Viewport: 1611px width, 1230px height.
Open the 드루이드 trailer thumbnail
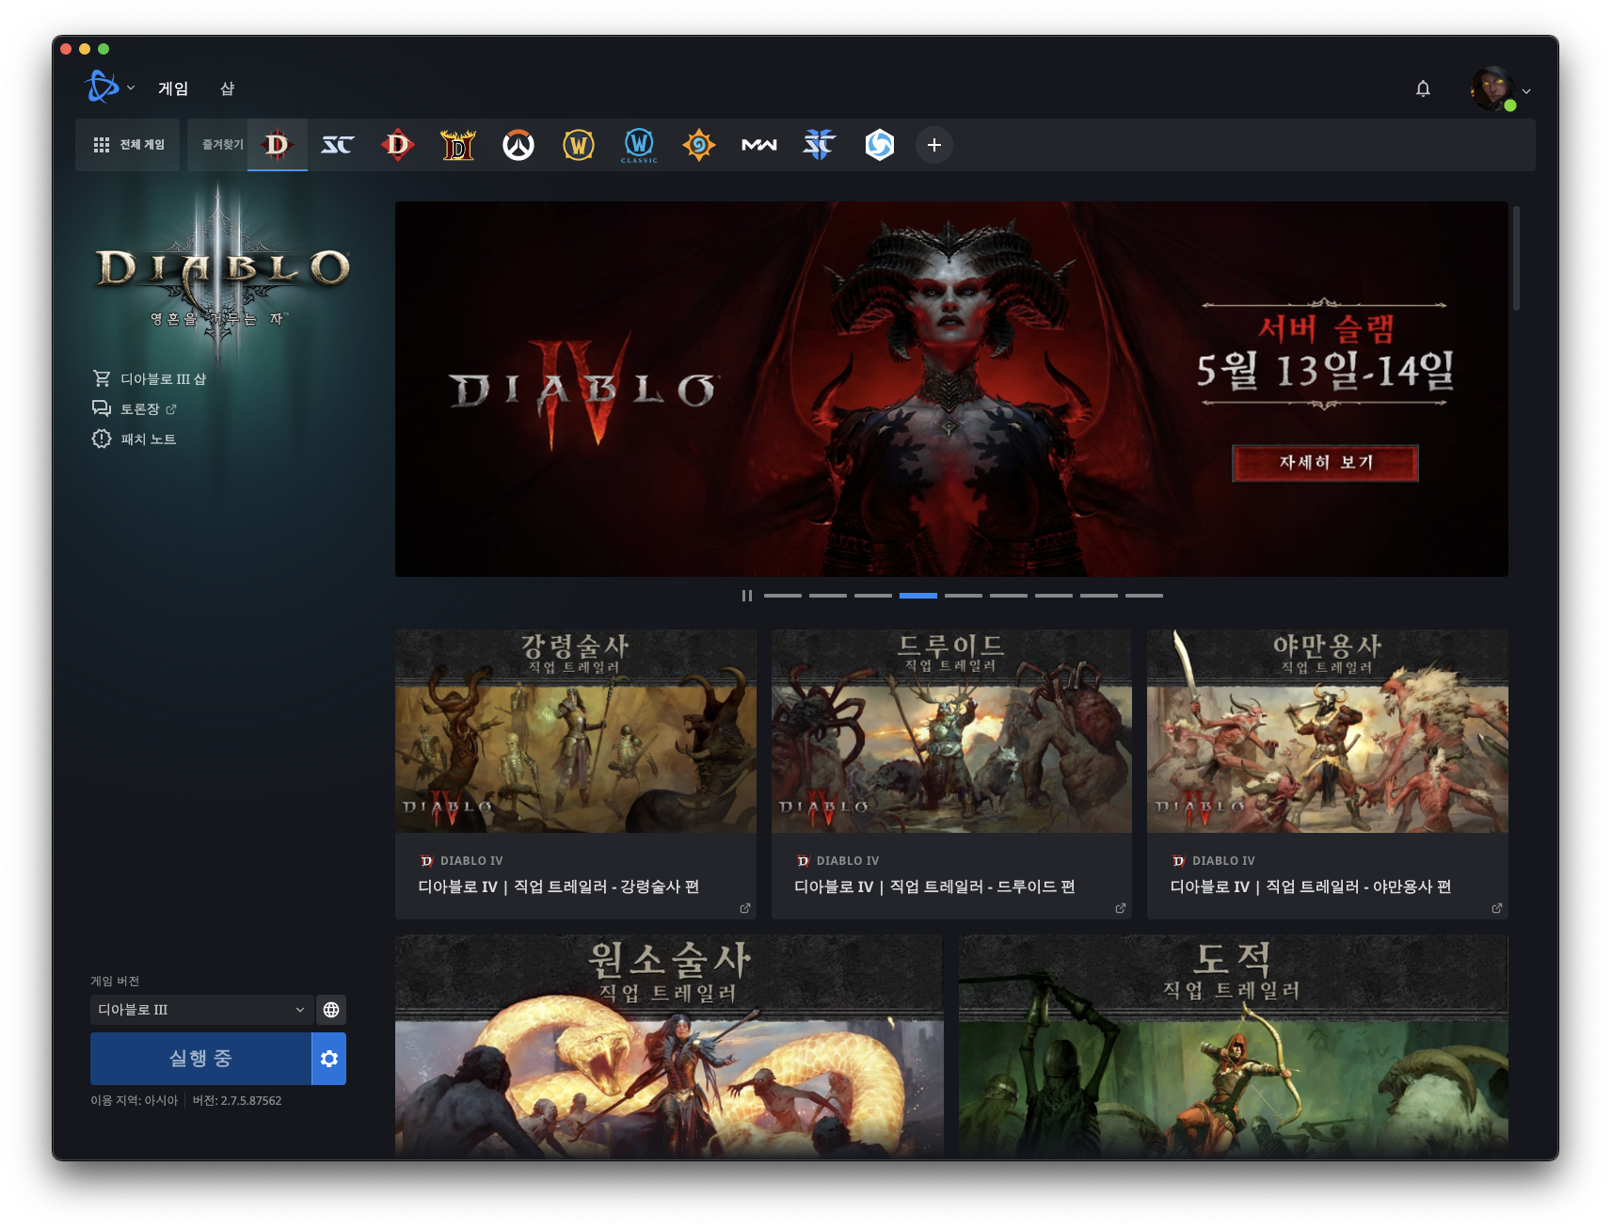pos(951,731)
